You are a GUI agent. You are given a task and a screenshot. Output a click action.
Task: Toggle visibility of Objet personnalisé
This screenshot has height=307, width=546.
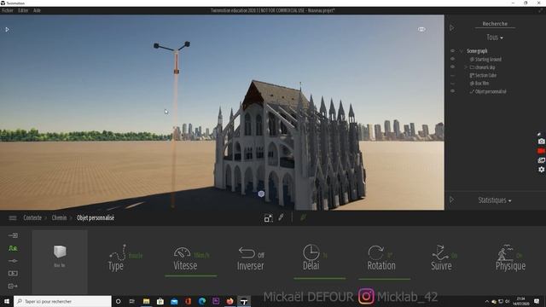pyautogui.click(x=452, y=91)
